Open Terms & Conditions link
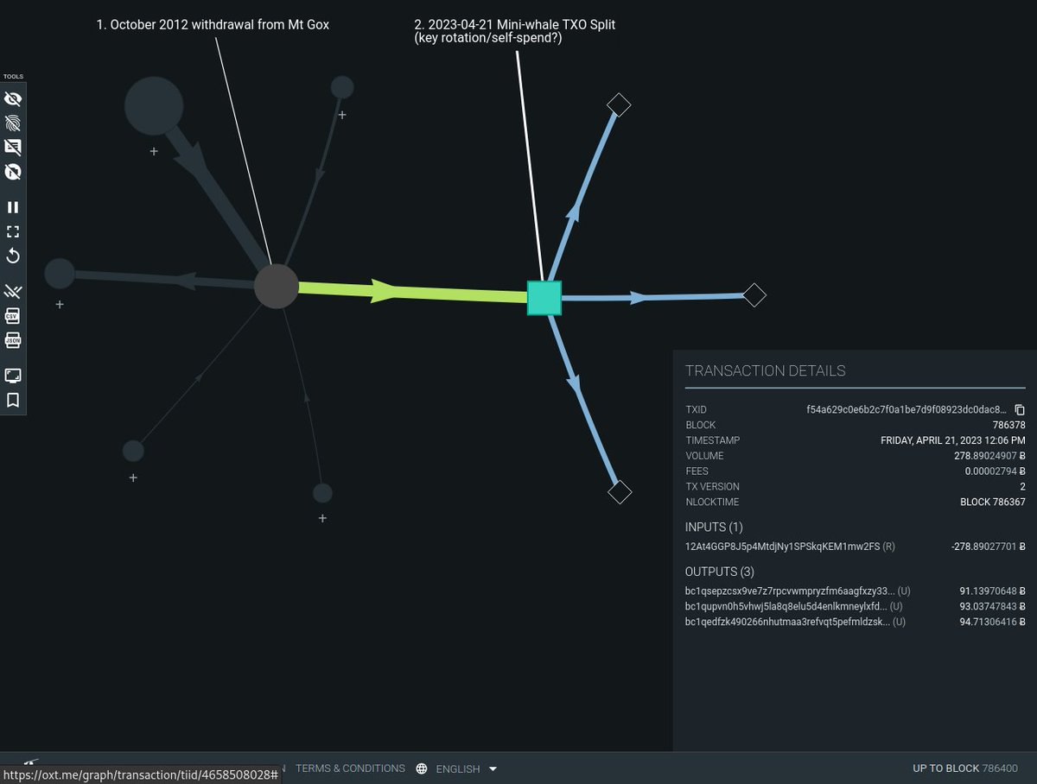This screenshot has width=1037, height=784. coord(350,768)
